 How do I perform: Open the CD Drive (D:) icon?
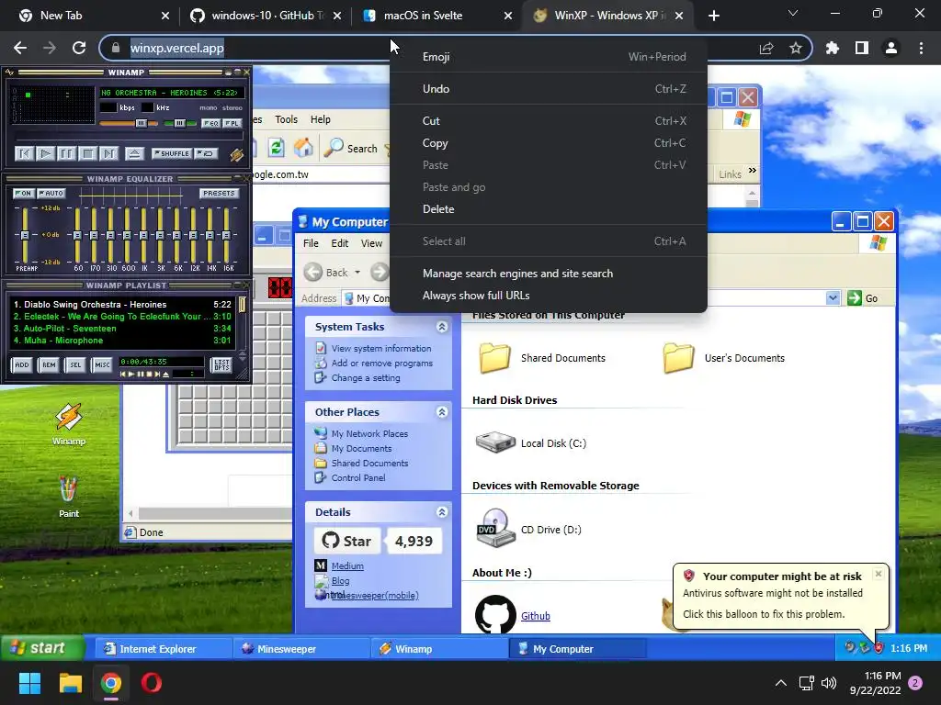(495, 528)
